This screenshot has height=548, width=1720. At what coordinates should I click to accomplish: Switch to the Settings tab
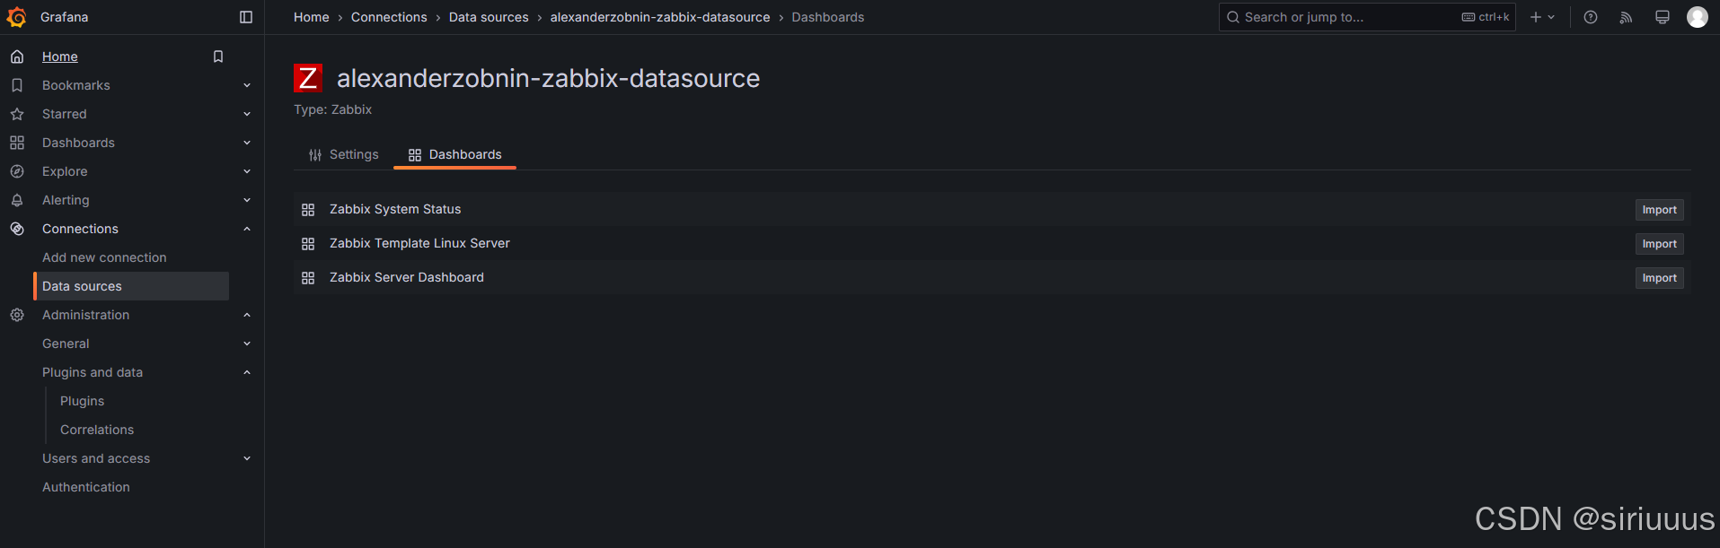point(344,154)
